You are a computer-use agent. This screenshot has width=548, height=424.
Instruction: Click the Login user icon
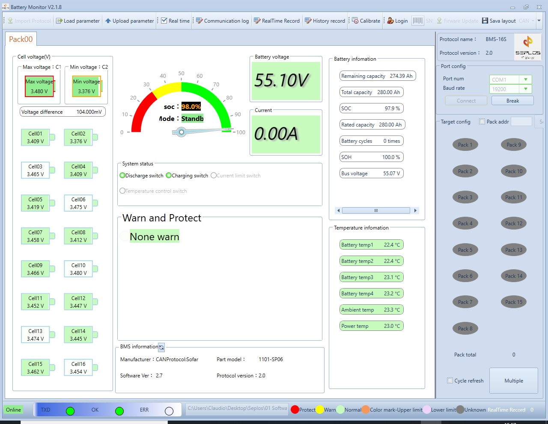[390, 21]
